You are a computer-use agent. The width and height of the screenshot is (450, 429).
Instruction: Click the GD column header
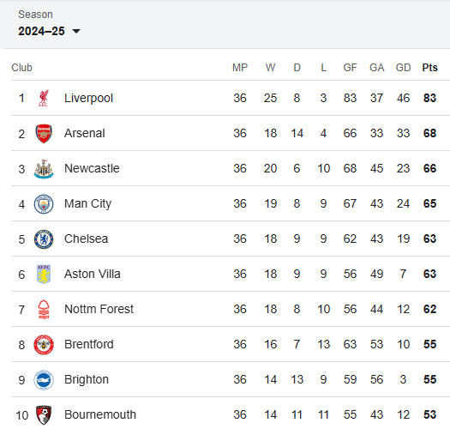click(x=403, y=68)
